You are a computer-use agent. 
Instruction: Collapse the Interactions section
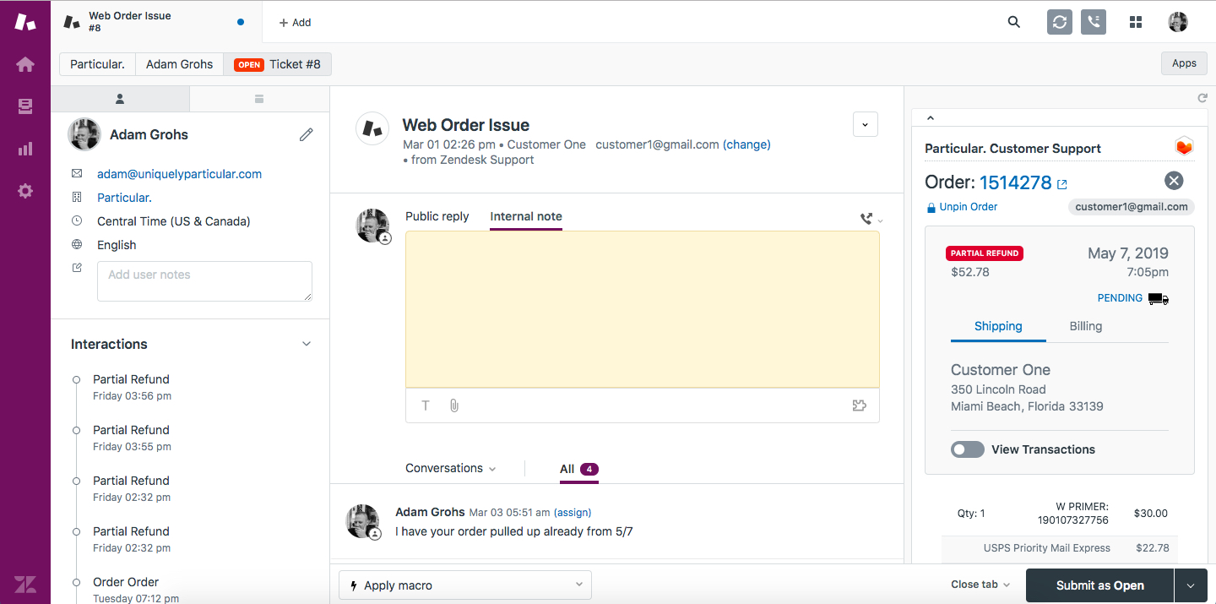(307, 343)
